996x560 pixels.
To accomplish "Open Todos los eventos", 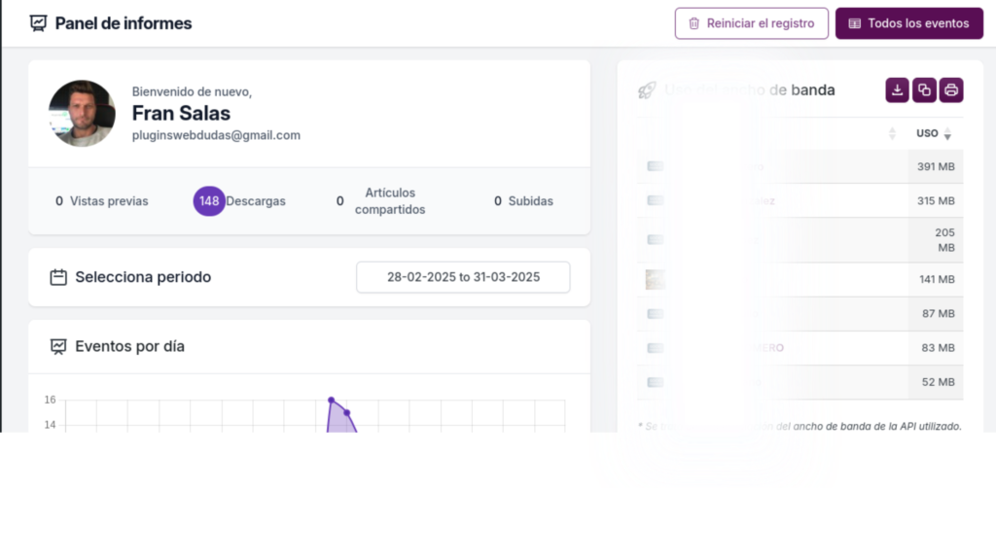I will pyautogui.click(x=909, y=23).
